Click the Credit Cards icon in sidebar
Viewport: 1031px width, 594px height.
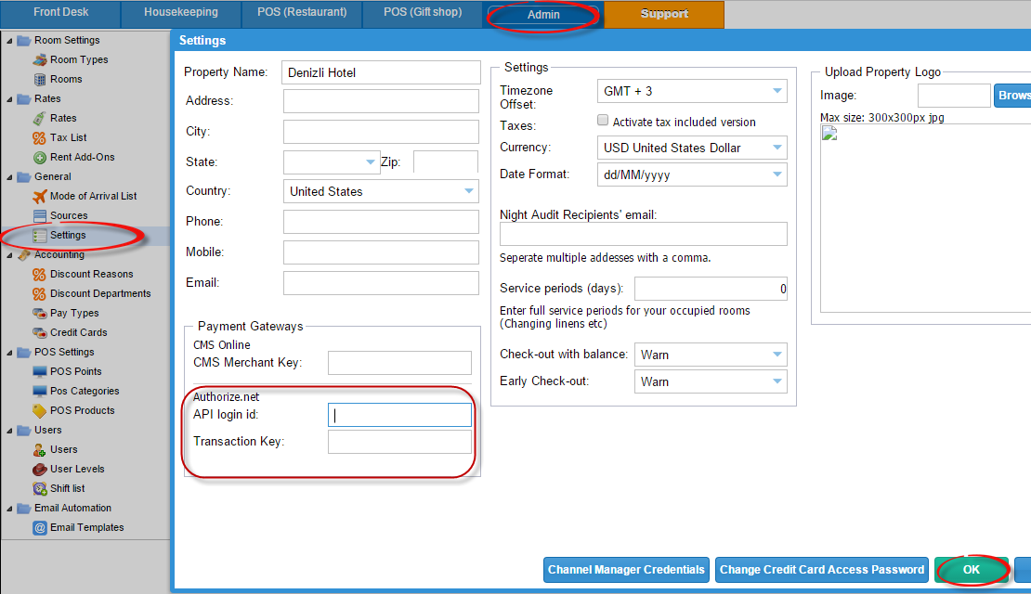[x=39, y=332]
